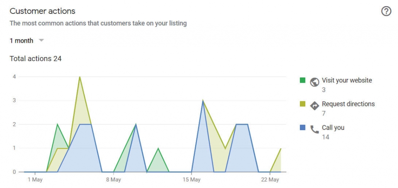Click the Total actions 24 summary
This screenshot has width=398, height=188.
[x=36, y=59]
